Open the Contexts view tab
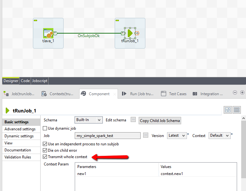246x191 pixels. [58, 94]
